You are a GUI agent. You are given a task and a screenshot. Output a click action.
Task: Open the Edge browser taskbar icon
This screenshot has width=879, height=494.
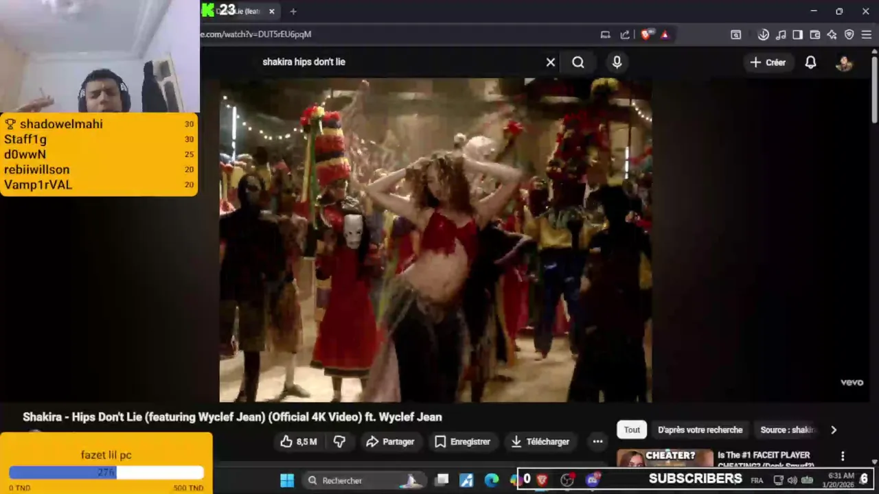(492, 480)
